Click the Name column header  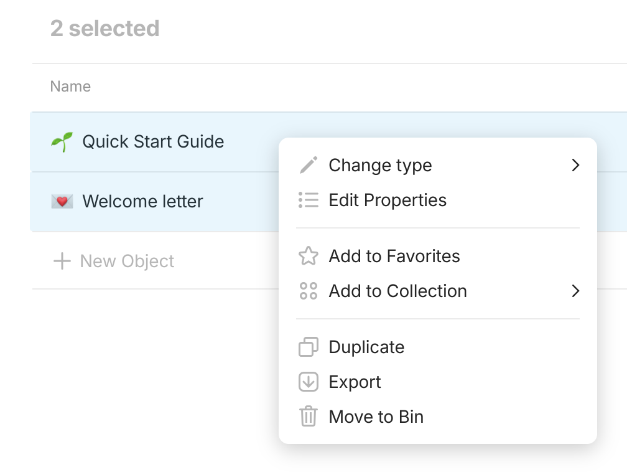[x=70, y=87]
